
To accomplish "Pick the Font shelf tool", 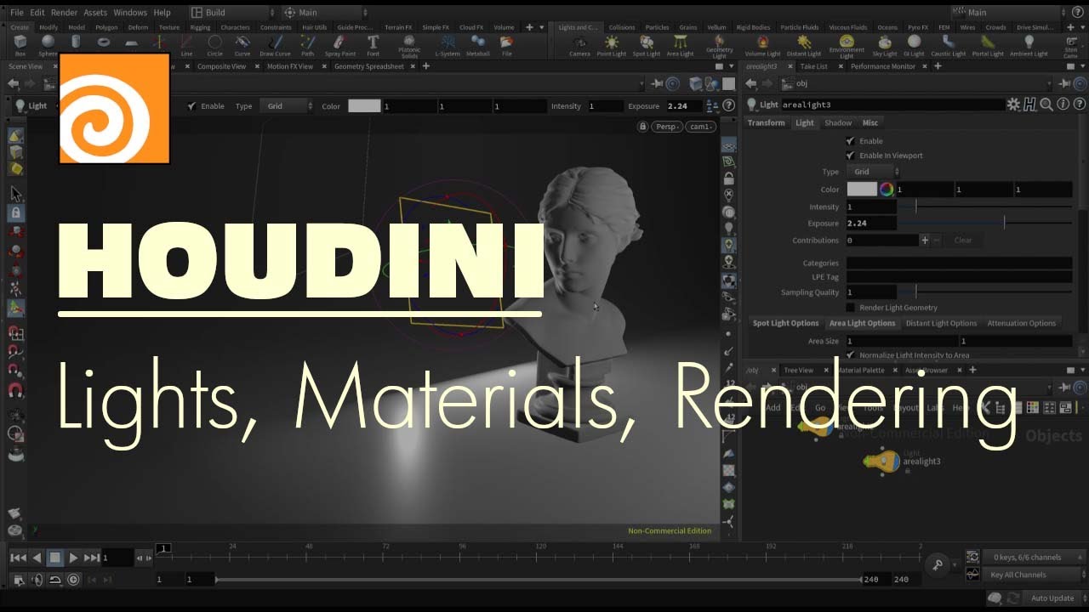I will [373, 44].
